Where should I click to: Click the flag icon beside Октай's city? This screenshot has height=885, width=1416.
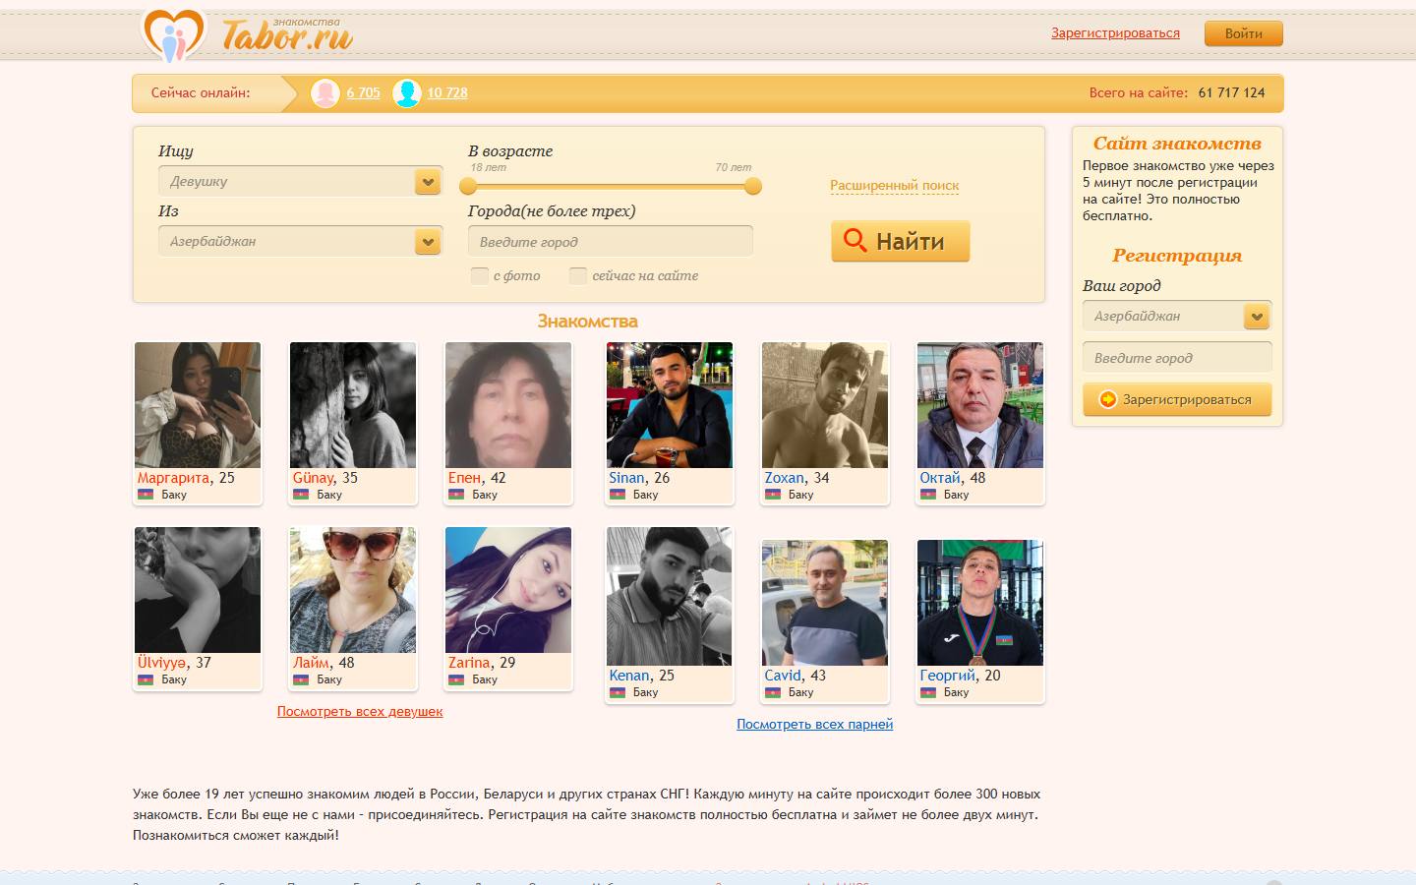point(928,495)
